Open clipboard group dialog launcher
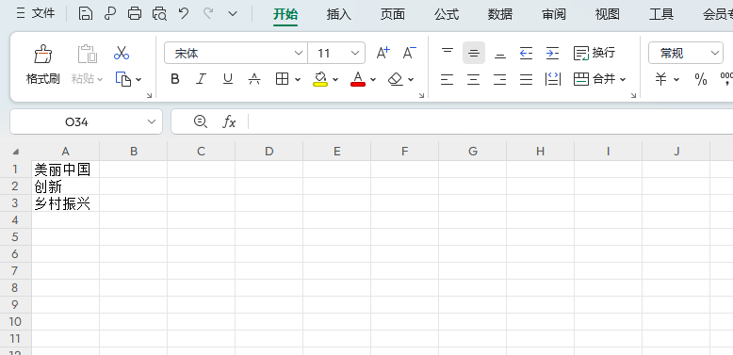 point(150,95)
